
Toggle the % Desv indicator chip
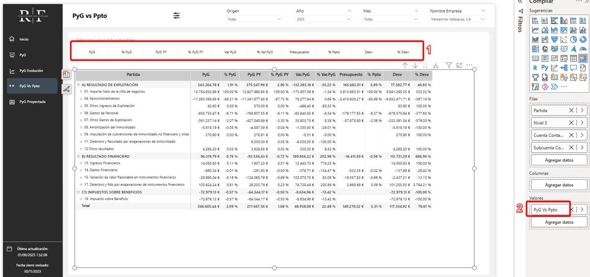(402, 52)
